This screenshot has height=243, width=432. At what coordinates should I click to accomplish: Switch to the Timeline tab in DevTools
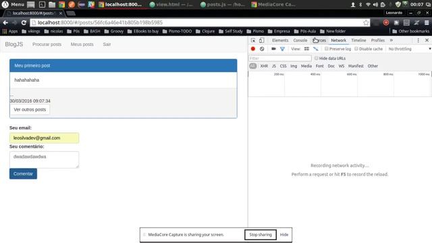click(358, 40)
